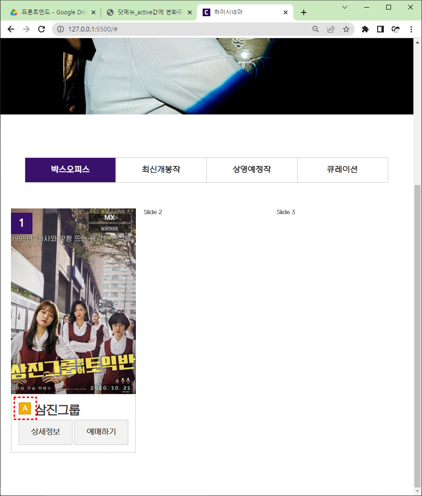Open the Chrome profile avatar
The height and width of the screenshot is (496, 422).
click(x=395, y=29)
